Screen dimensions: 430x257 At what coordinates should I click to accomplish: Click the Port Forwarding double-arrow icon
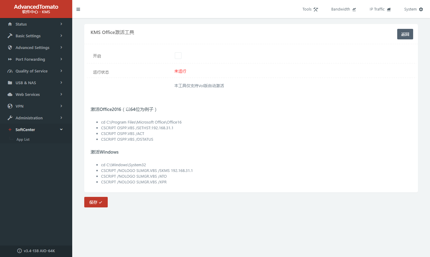click(x=10, y=59)
